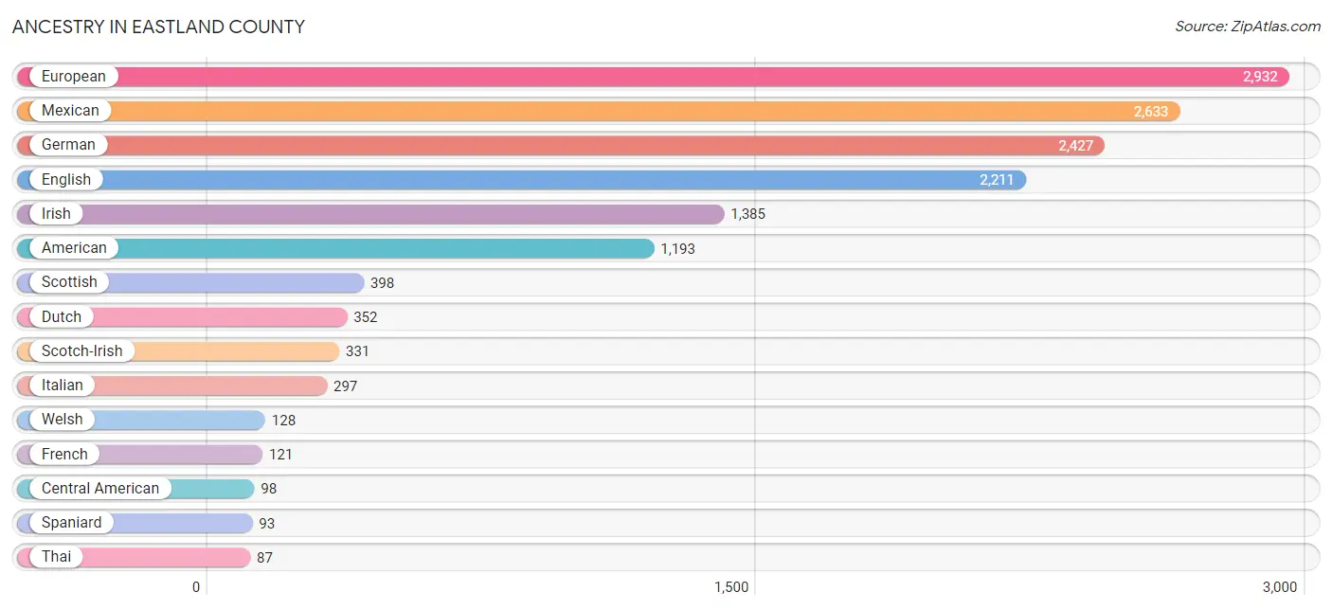This screenshot has height=610, width=1332.
Task: Select the Scotch-Irish label
Action: click(81, 351)
